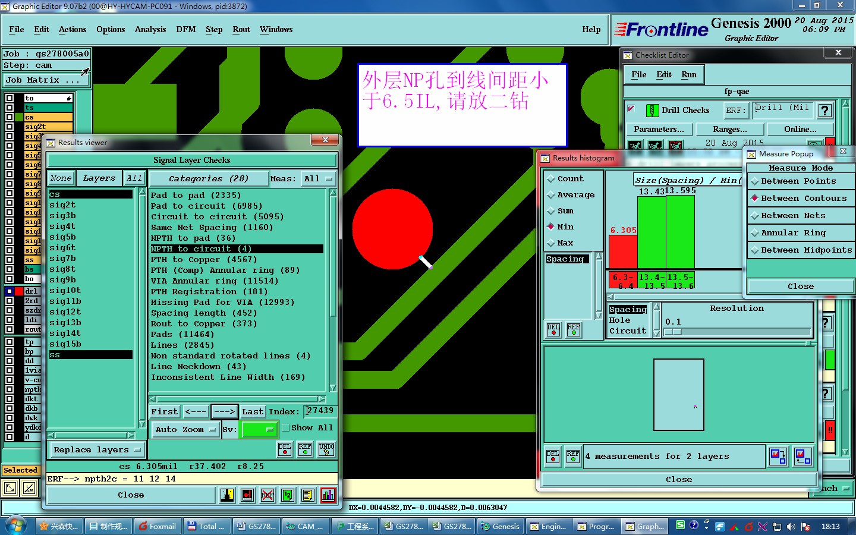Click DEL icon left of '4 measurements' text
Image resolution: width=856 pixels, height=535 pixels.
[553, 456]
